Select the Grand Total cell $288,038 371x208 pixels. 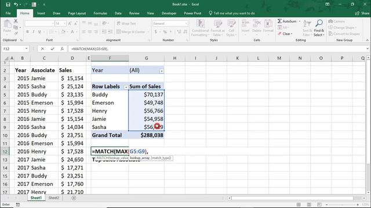point(147,135)
